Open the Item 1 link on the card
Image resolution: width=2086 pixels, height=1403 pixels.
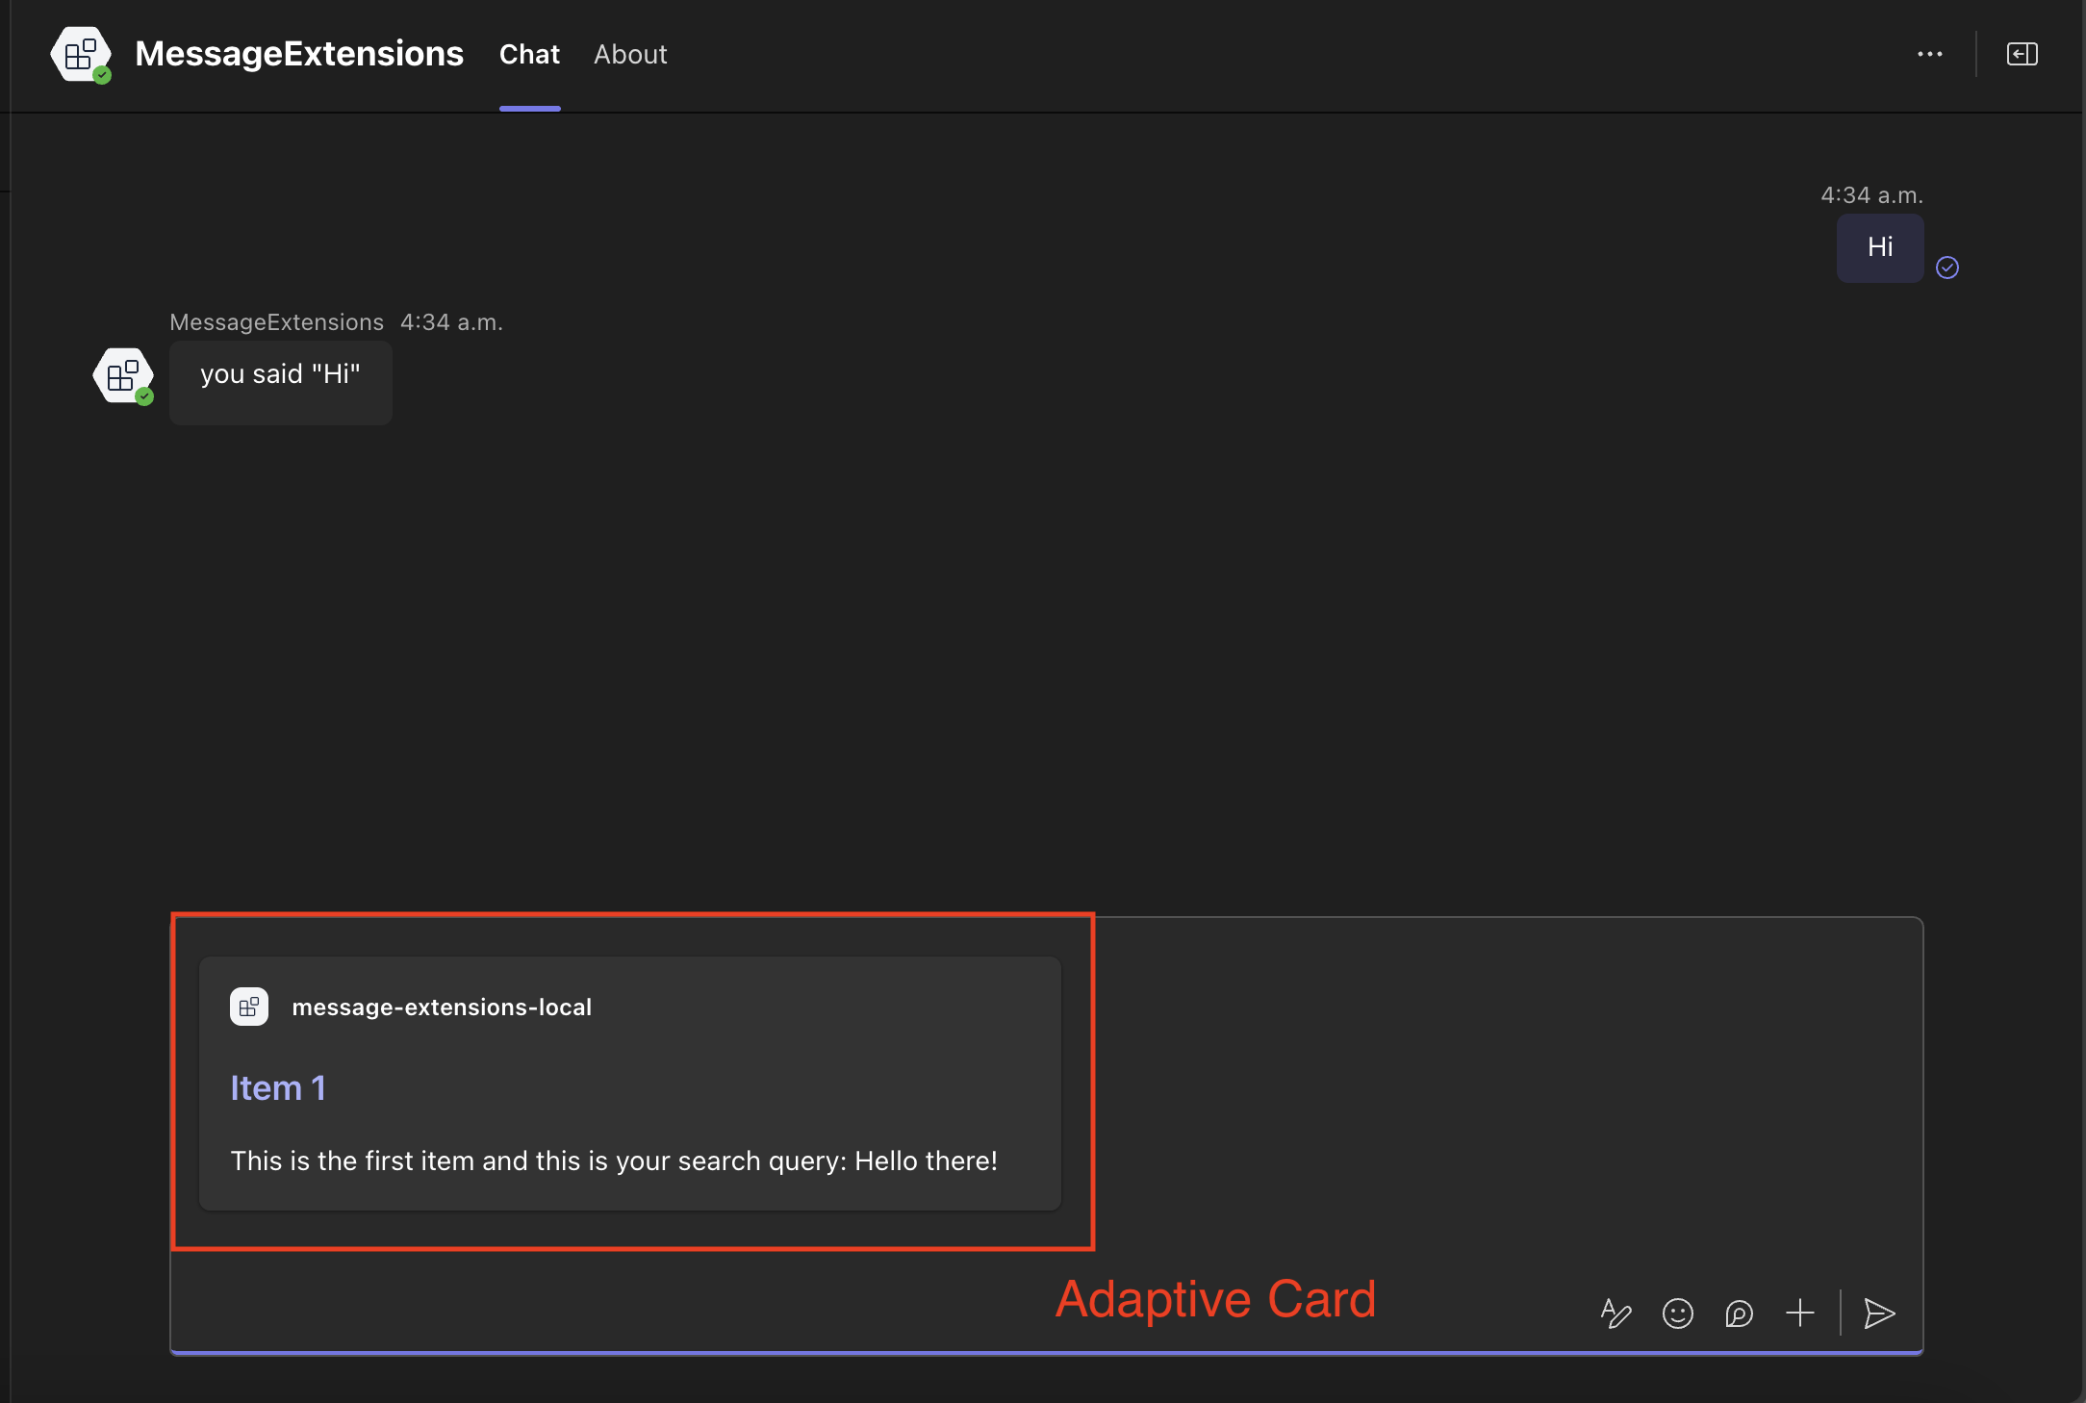click(277, 1087)
